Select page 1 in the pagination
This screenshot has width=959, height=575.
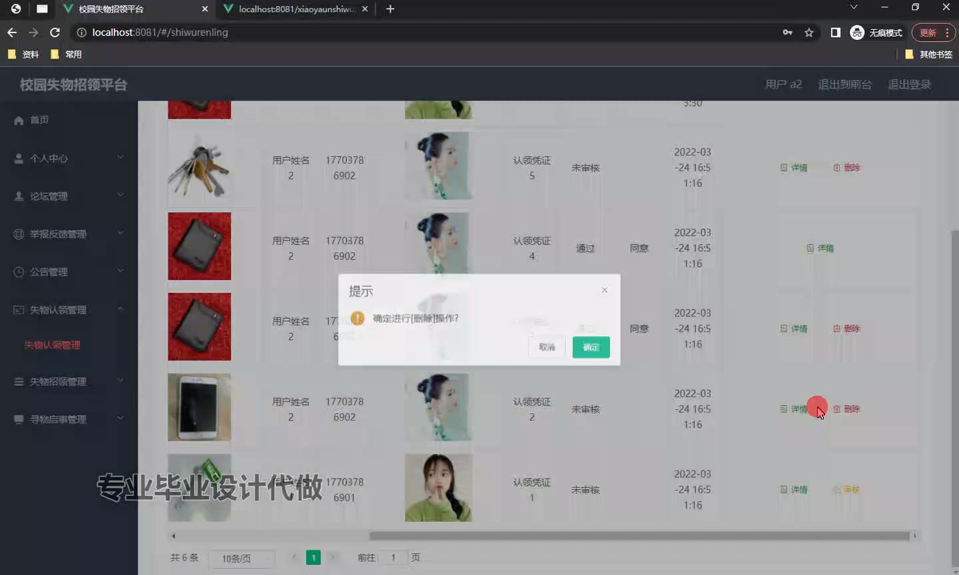pos(313,558)
